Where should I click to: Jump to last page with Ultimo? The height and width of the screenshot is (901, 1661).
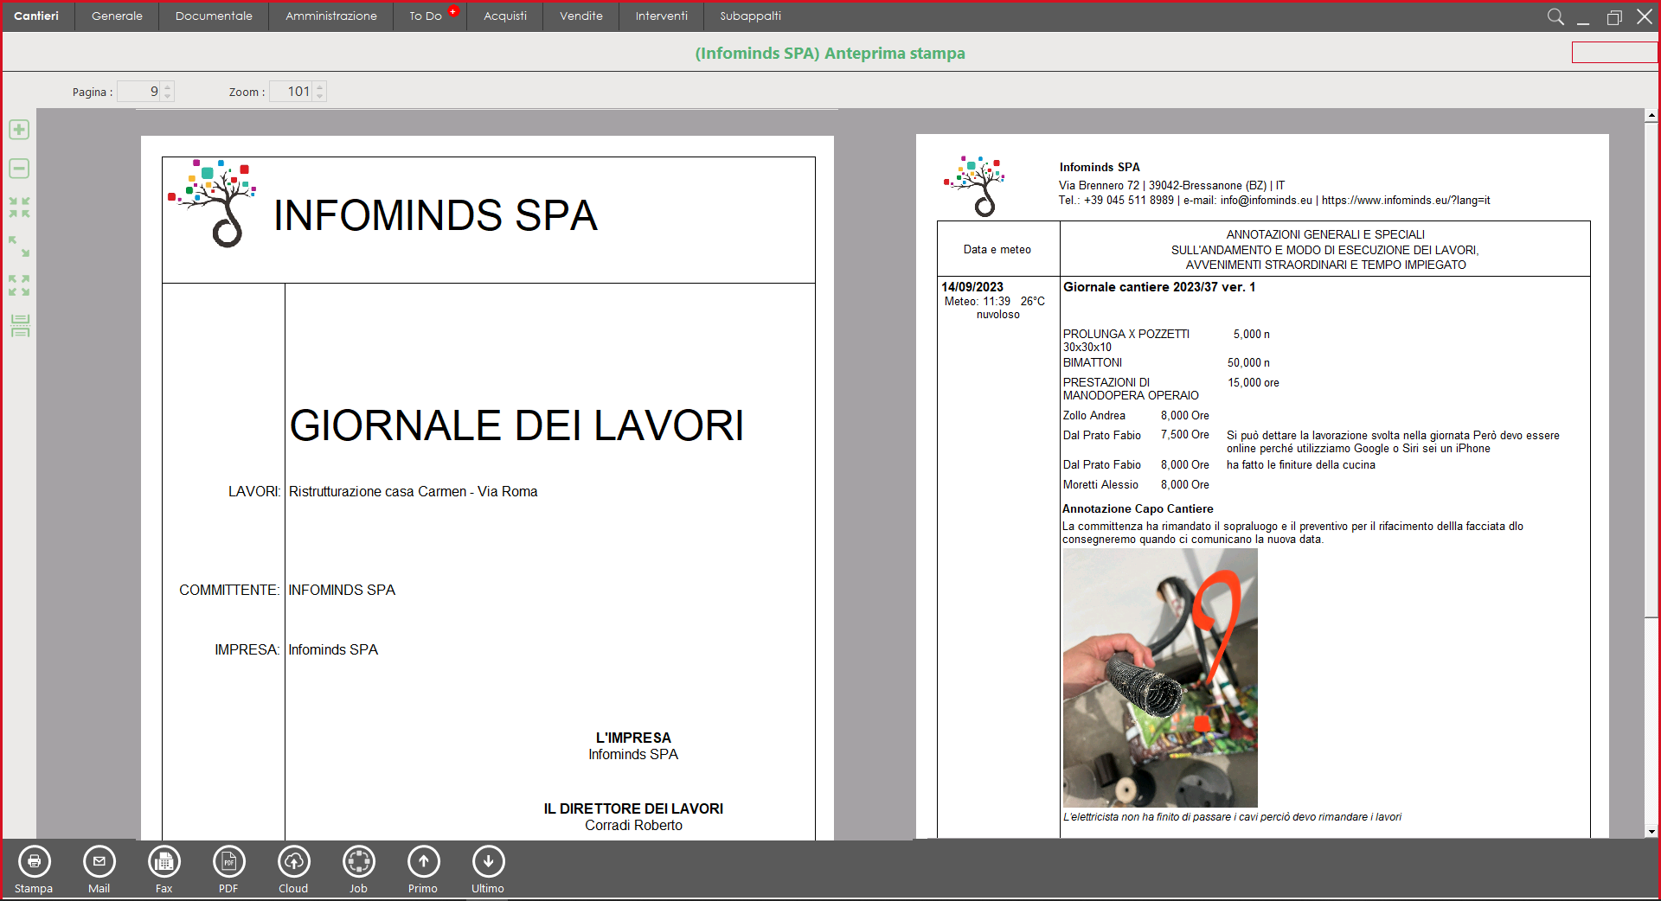488,861
